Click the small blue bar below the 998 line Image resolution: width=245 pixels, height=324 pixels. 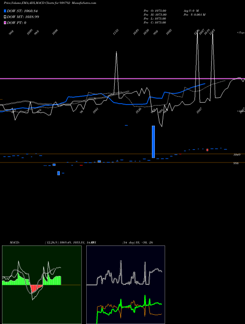[59, 173]
